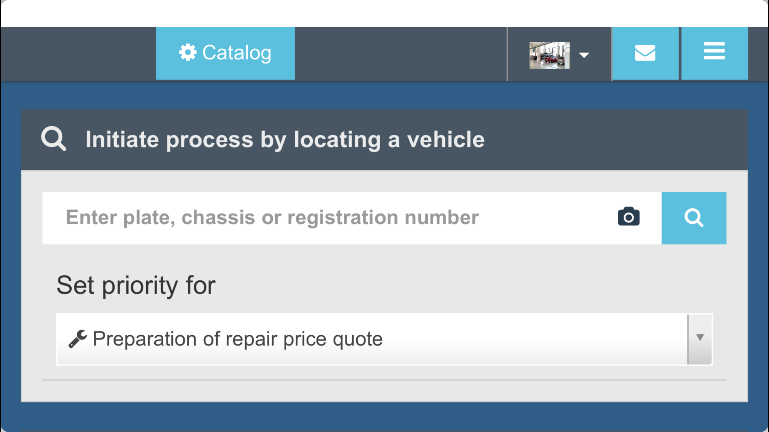Select the Preparation of repair price quote box
Screen dimensions: 769x432
[384, 339]
